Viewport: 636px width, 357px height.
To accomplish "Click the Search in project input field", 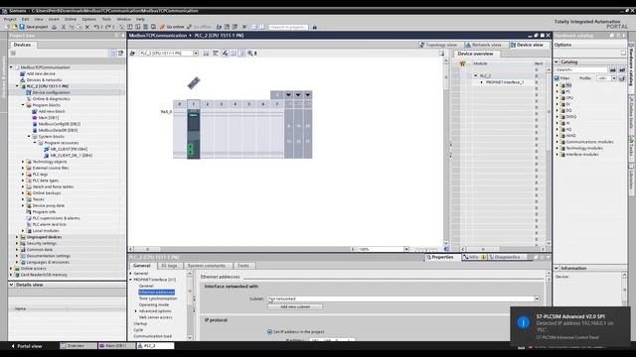I will click(x=288, y=27).
